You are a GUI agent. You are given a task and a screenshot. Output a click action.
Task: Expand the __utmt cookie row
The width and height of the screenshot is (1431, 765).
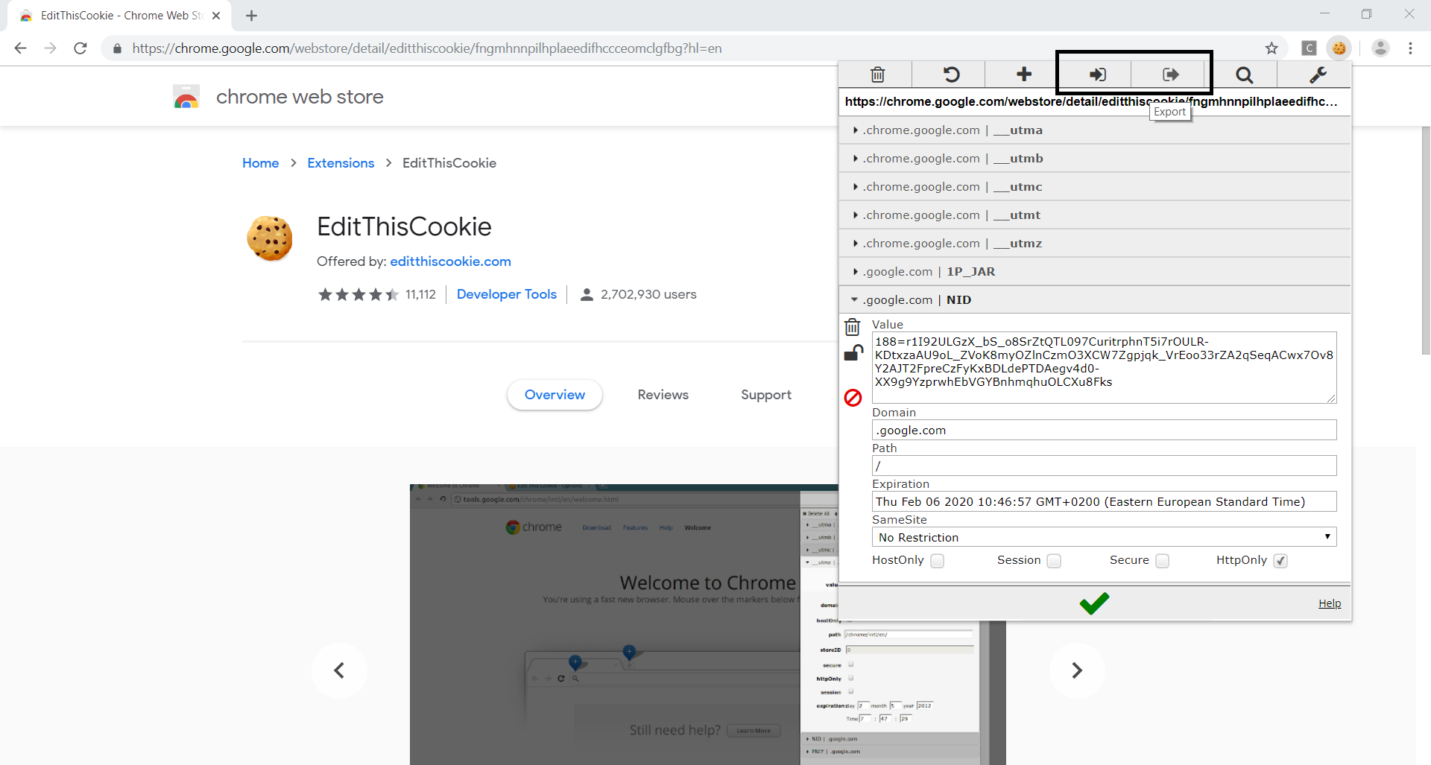tap(1095, 215)
